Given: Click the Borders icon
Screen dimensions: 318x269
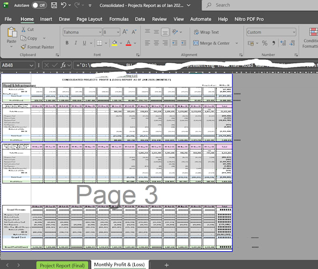Looking at the screenshot, I should 99,43.
